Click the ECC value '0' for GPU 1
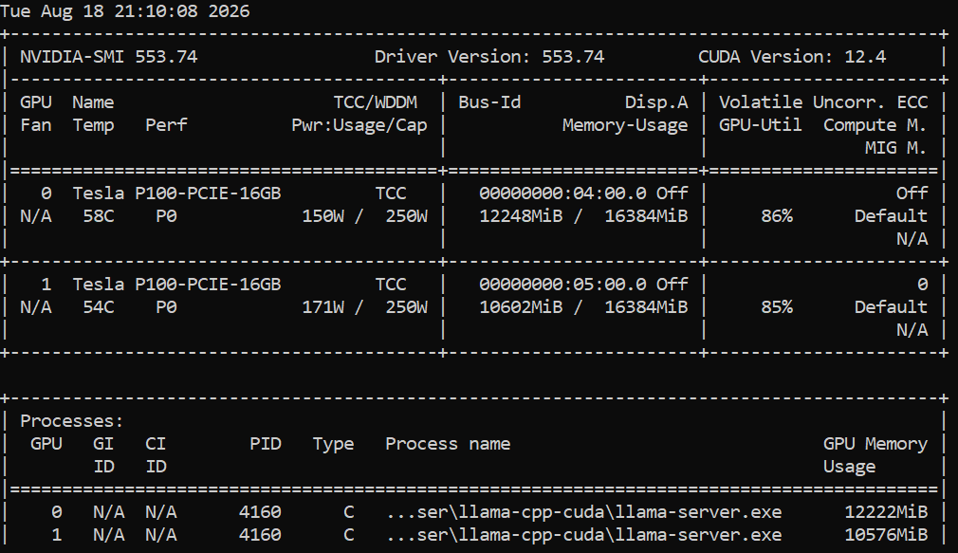The width and height of the screenshot is (958, 553). (x=922, y=285)
